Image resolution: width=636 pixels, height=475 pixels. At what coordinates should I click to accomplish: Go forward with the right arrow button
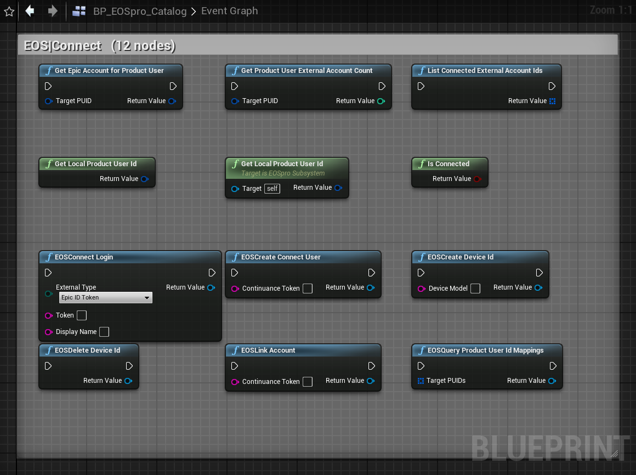[x=52, y=11]
